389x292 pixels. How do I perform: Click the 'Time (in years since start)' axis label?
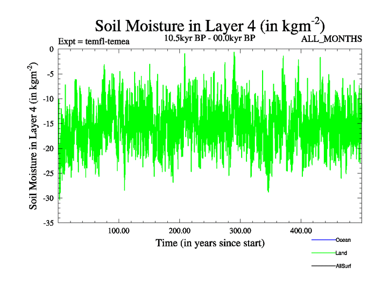tap(210, 242)
